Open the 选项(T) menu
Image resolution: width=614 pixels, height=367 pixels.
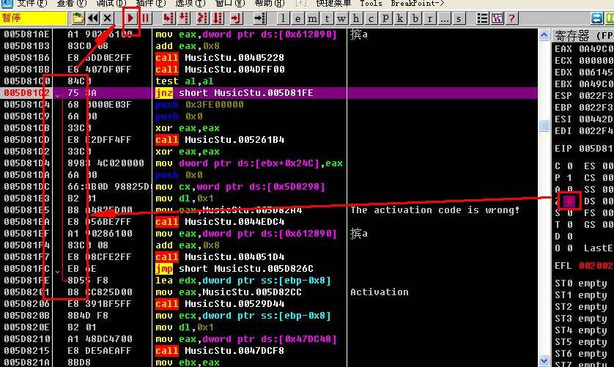tap(191, 4)
